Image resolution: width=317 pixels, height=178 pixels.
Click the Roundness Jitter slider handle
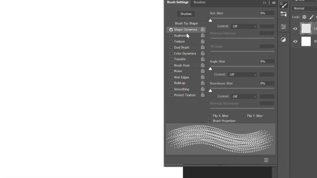coord(211,90)
